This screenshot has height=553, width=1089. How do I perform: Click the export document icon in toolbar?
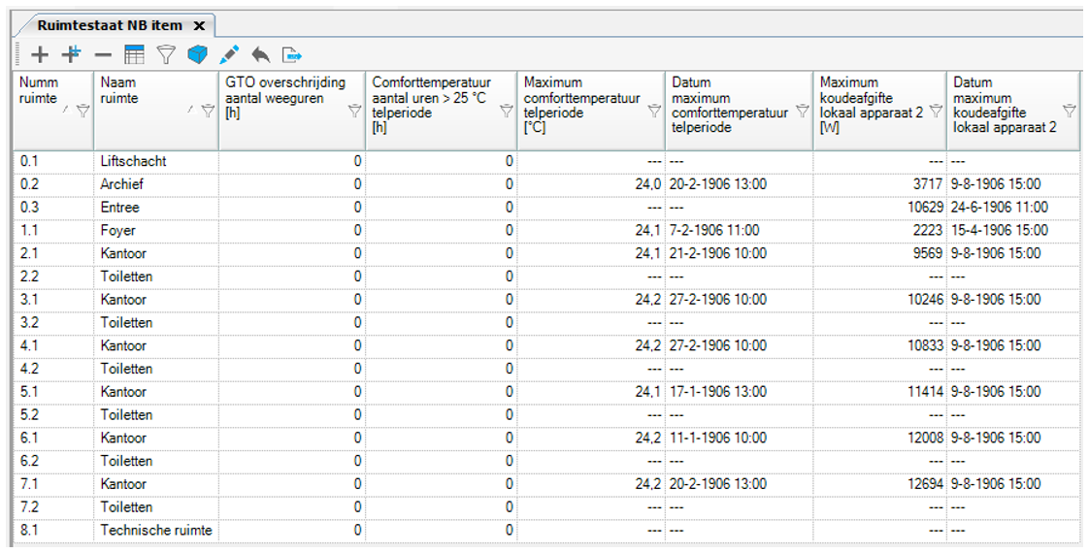(x=291, y=55)
